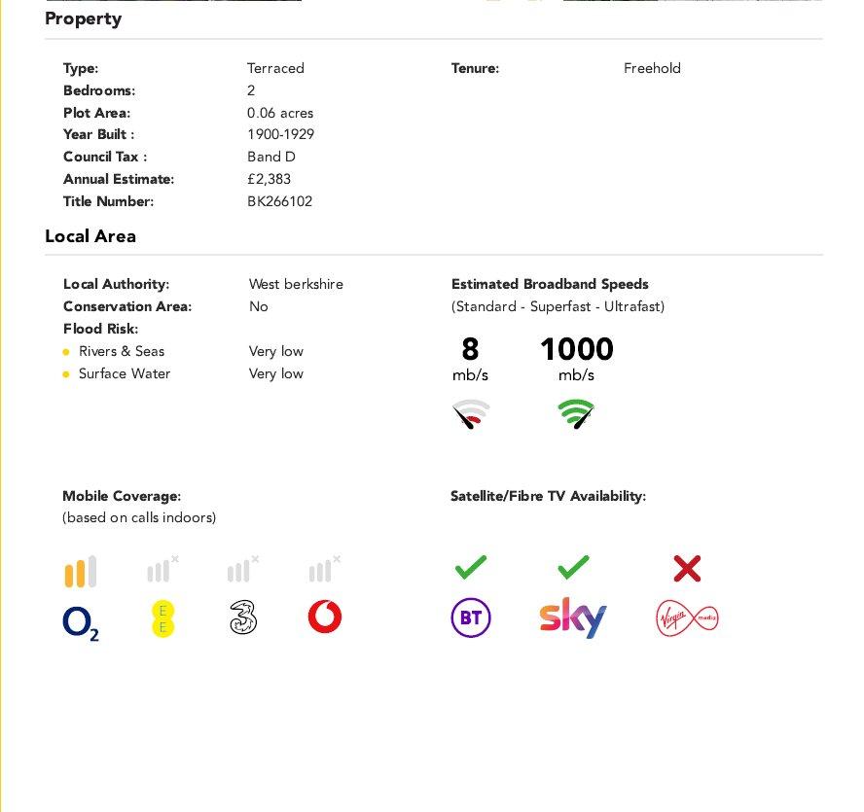Click the Vodafone no-signal bars
Viewport: 864px width, 812px height.
(x=325, y=569)
